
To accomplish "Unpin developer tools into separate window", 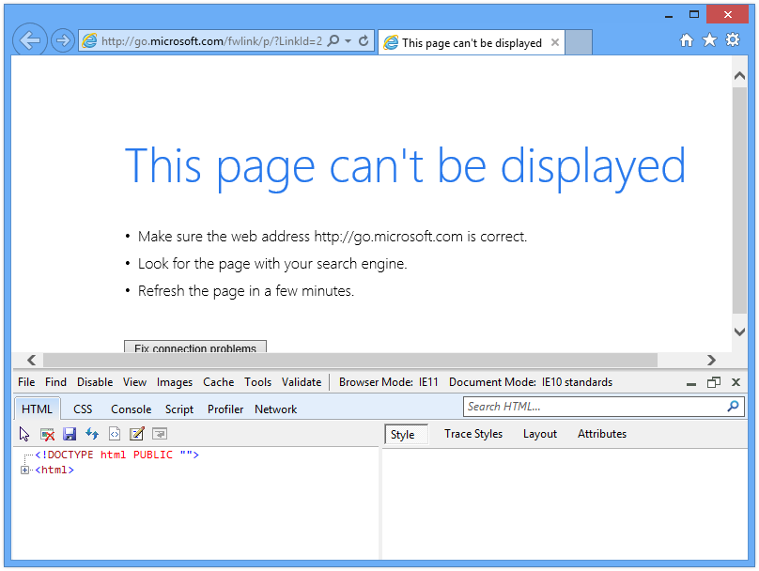I will tap(714, 383).
